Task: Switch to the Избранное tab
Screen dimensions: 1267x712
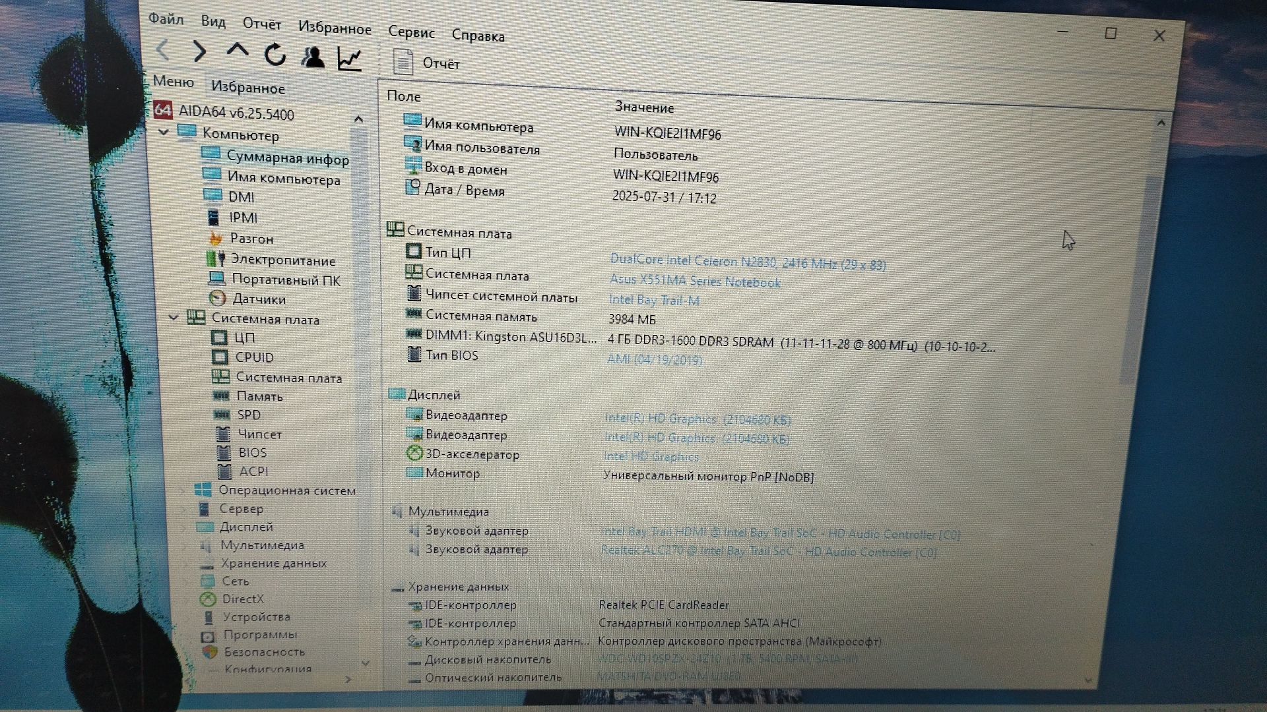Action: pyautogui.click(x=247, y=88)
